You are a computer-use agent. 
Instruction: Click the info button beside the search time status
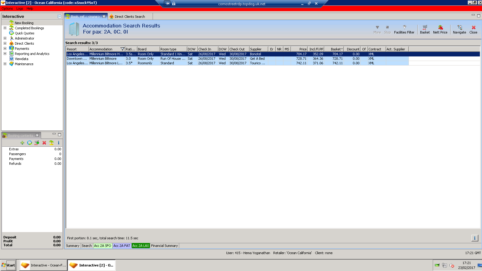475,238
